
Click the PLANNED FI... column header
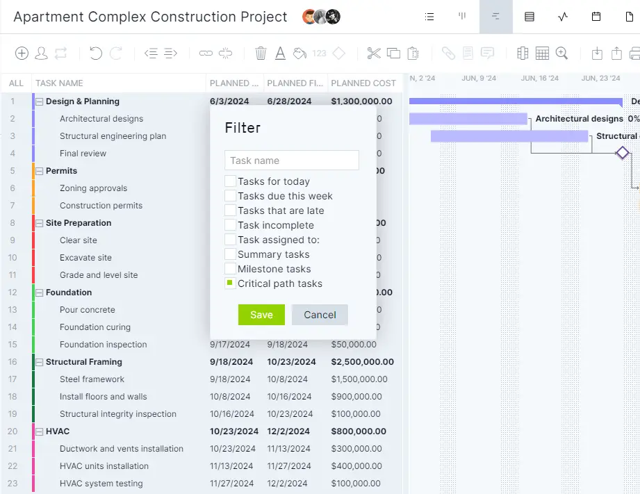coord(295,83)
